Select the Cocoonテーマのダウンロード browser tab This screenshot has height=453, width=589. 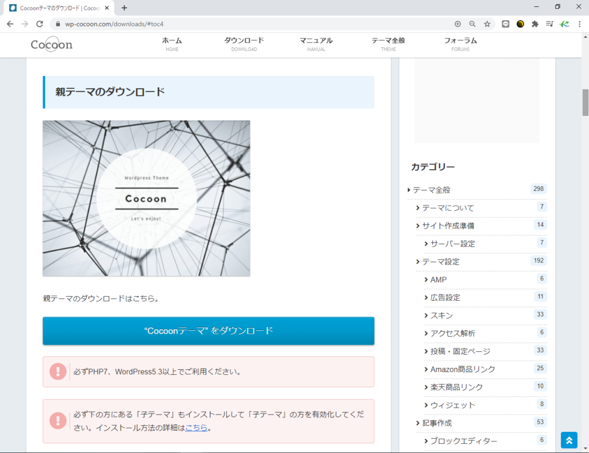pyautogui.click(x=59, y=8)
